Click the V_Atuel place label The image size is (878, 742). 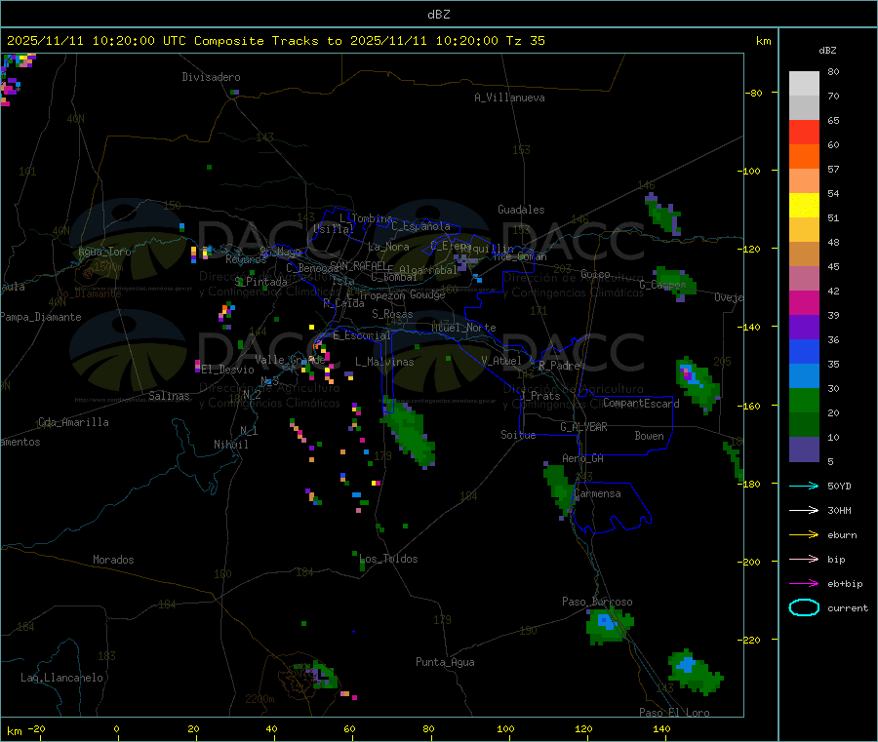[x=501, y=361]
